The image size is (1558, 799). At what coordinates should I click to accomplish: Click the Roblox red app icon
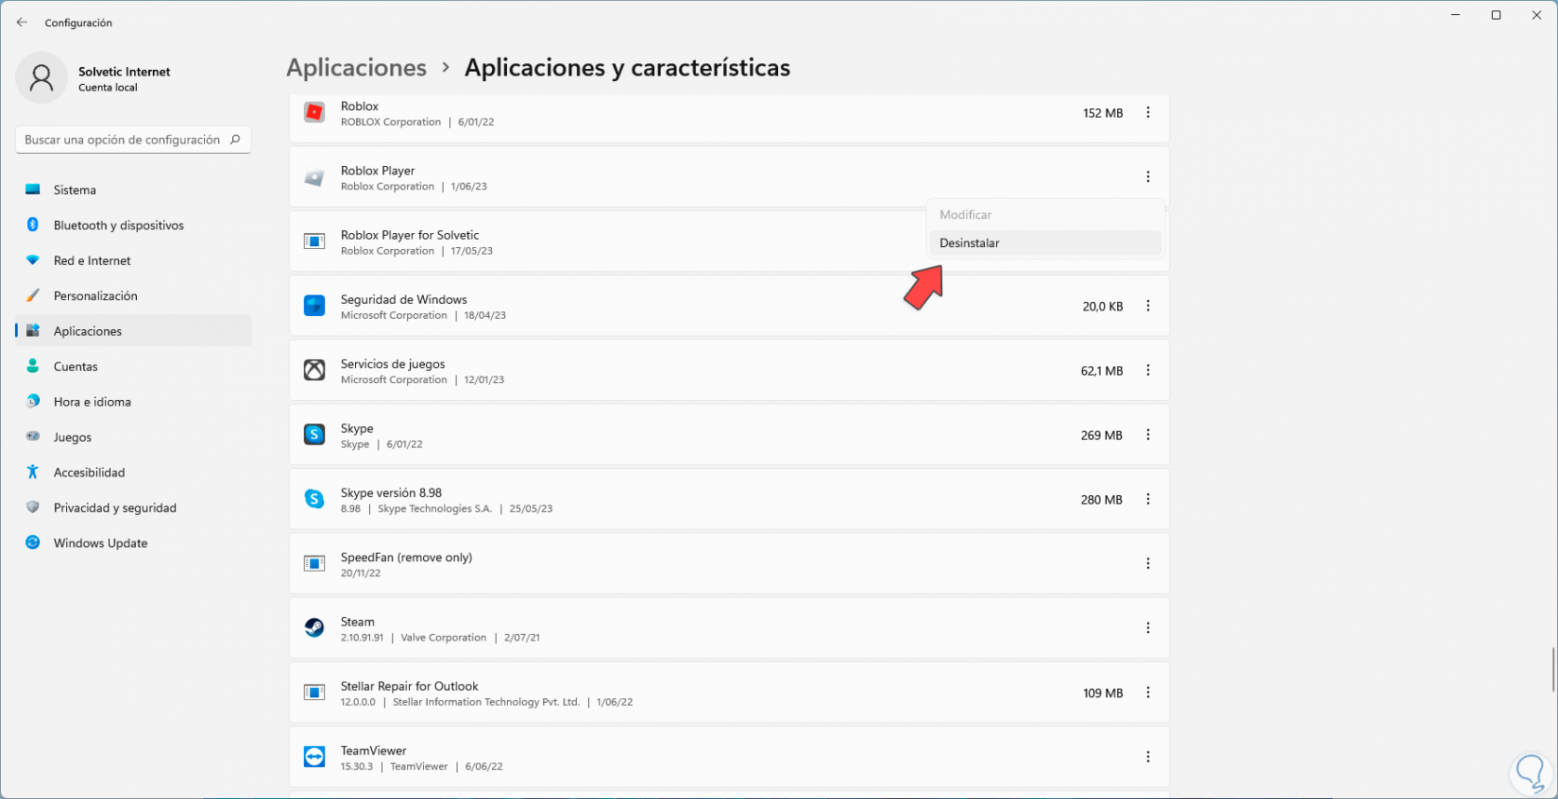314,113
